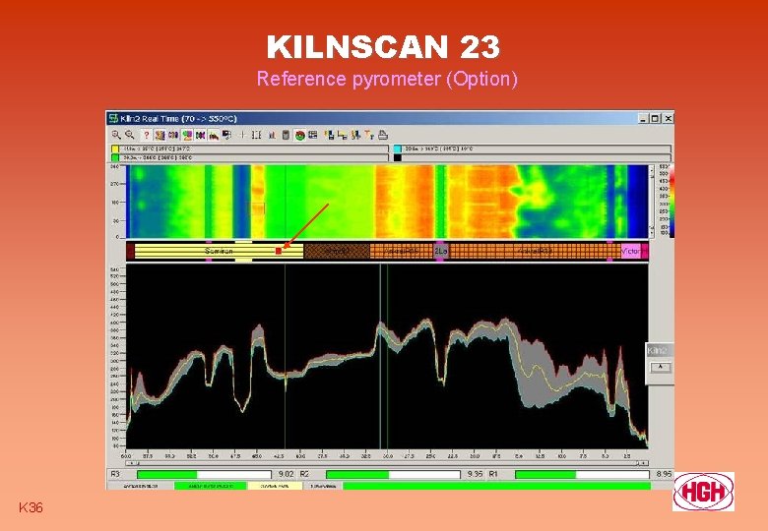Click the dotted rectangle selection toolbar icon
Screen dimensions: 768x531
[257, 135]
